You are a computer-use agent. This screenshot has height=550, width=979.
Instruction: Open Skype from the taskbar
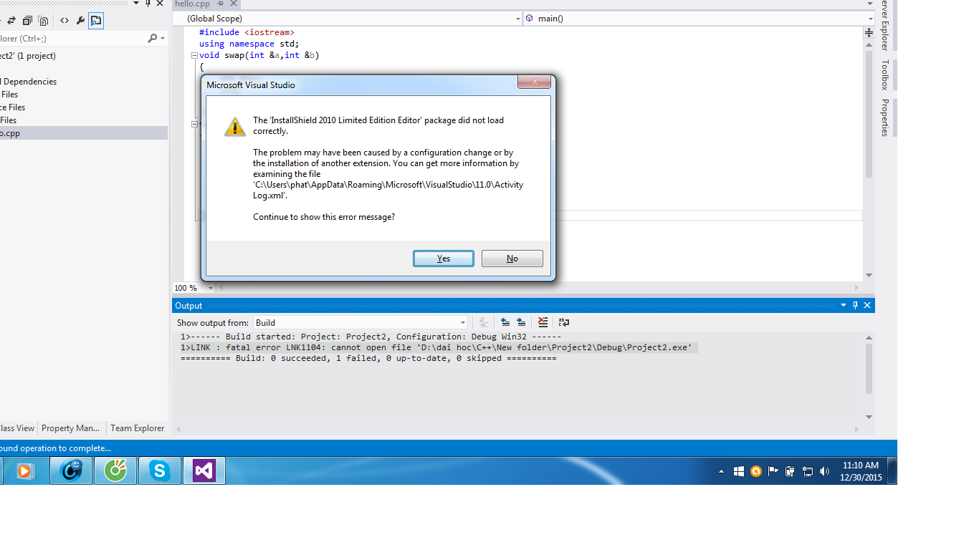pyautogui.click(x=159, y=471)
